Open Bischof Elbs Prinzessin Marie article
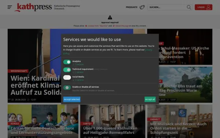220x138 pixels. click(180, 90)
